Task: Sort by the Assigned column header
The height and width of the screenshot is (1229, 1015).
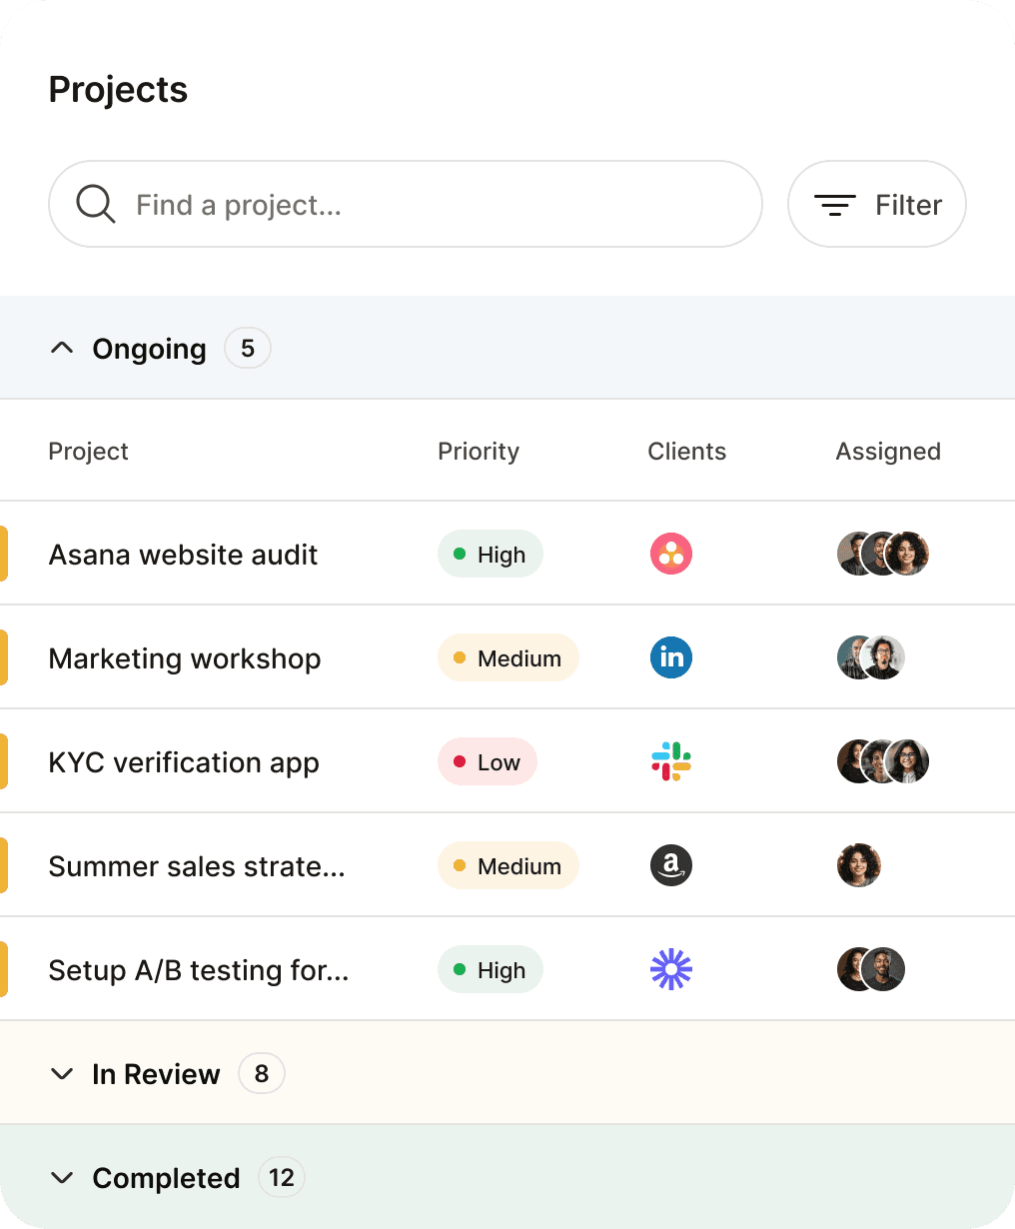Action: tap(888, 452)
